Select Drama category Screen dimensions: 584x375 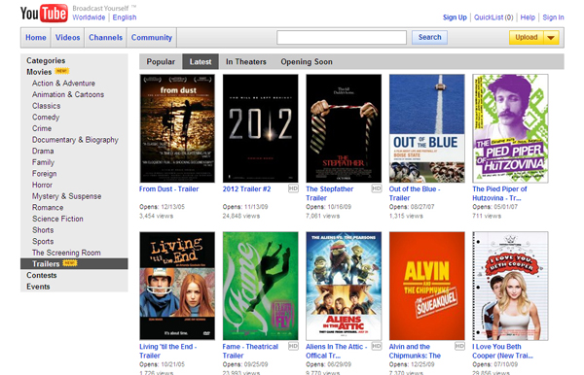[43, 151]
